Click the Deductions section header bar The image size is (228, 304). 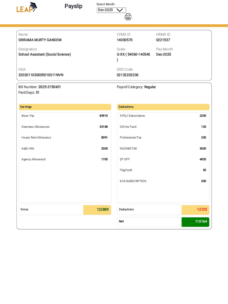click(163, 107)
